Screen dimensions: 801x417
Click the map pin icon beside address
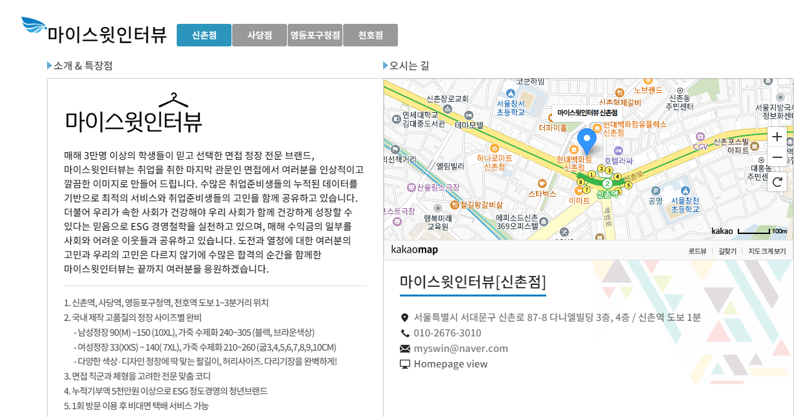(405, 318)
